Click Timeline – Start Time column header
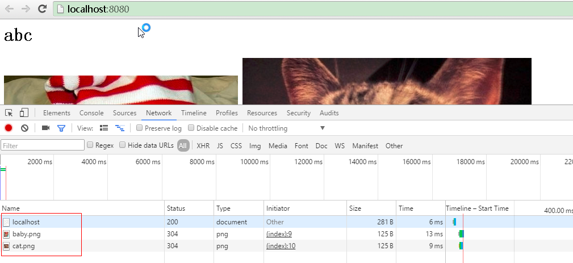This screenshot has height=263, width=573. (x=477, y=208)
